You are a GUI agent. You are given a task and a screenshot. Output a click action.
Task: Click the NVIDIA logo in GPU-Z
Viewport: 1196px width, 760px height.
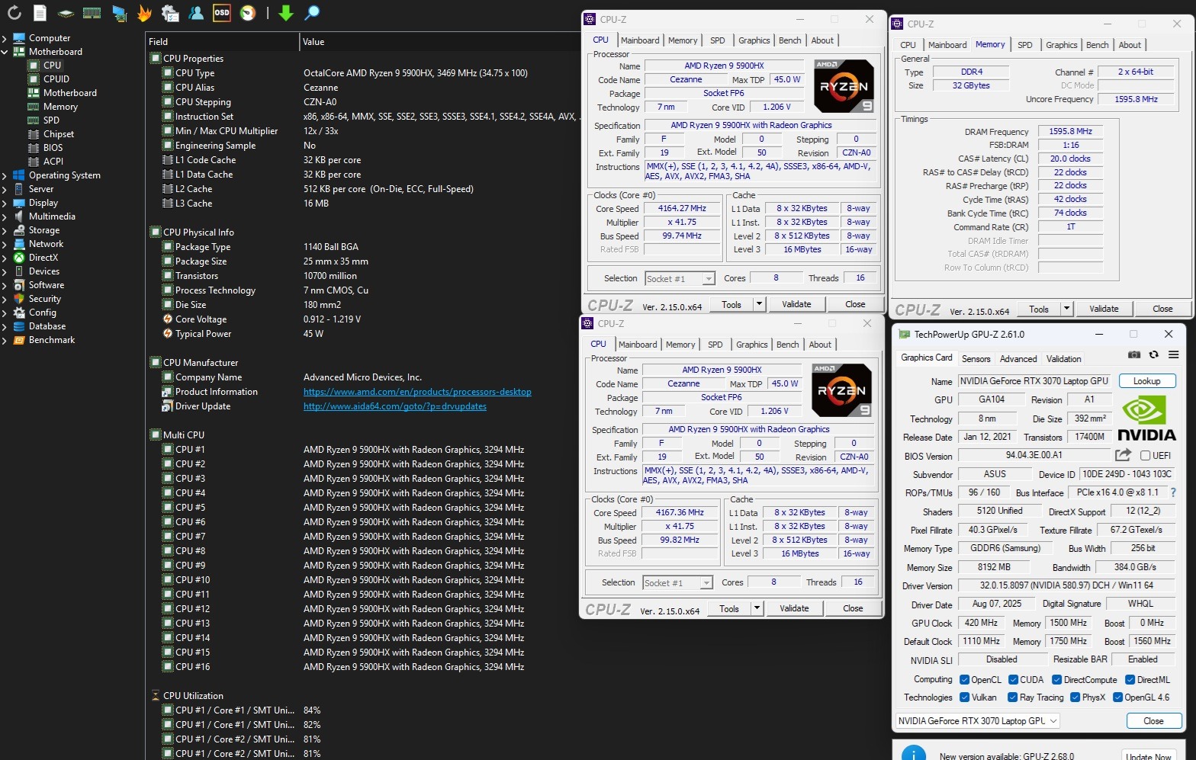tap(1146, 418)
